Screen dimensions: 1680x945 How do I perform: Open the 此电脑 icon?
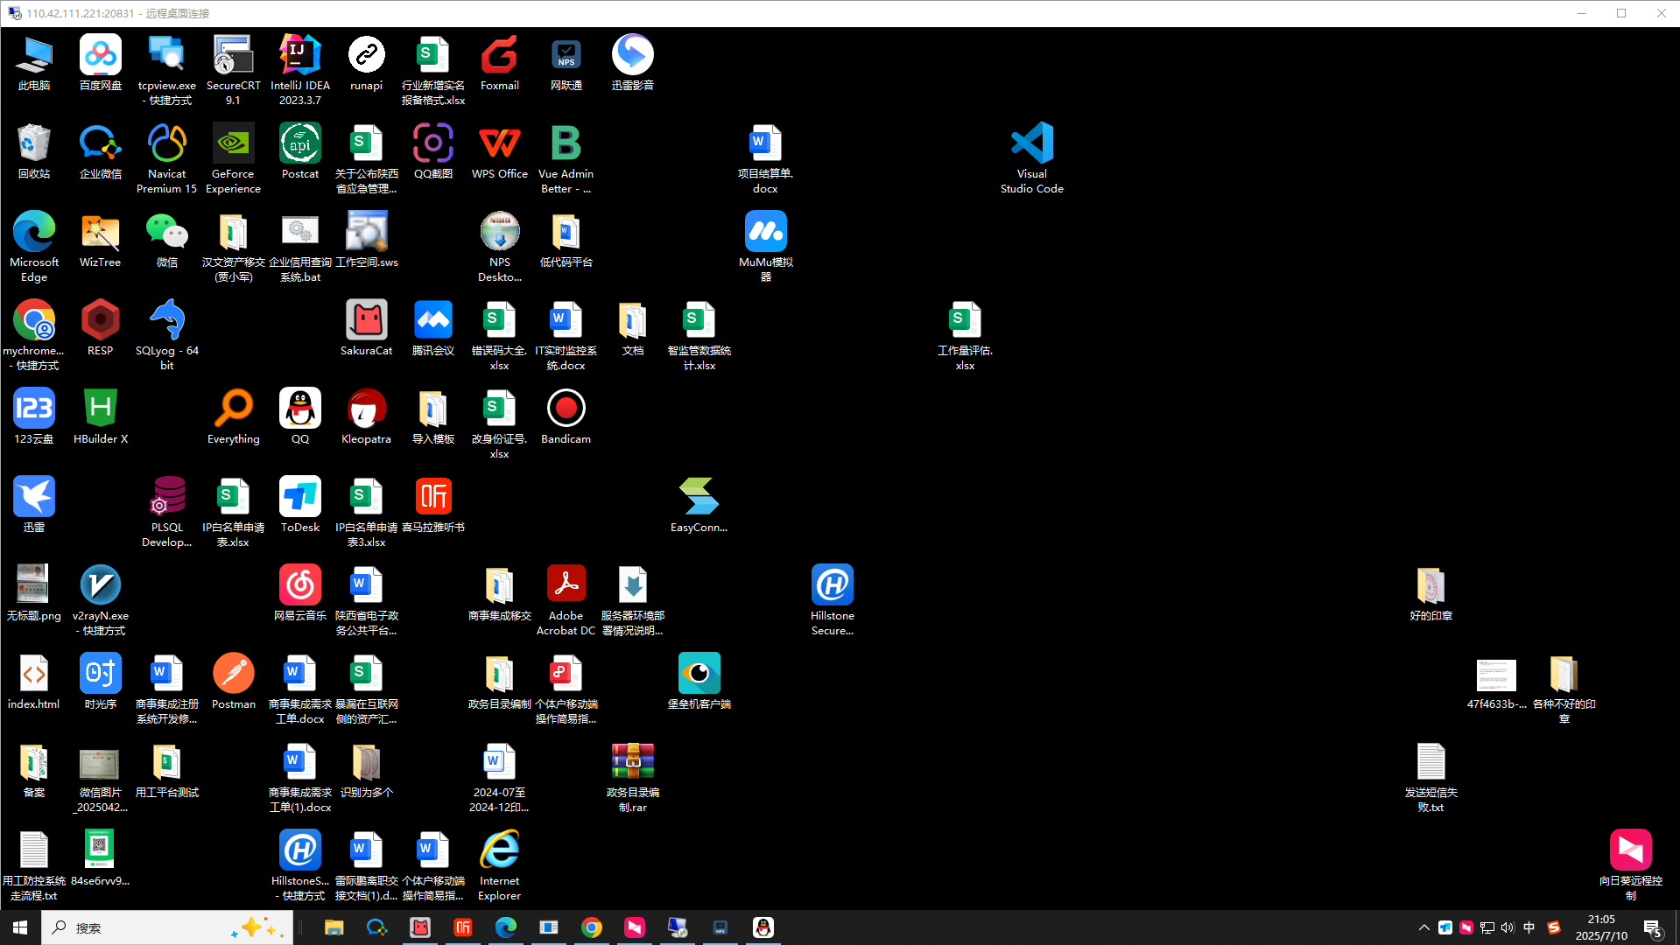pos(34,63)
